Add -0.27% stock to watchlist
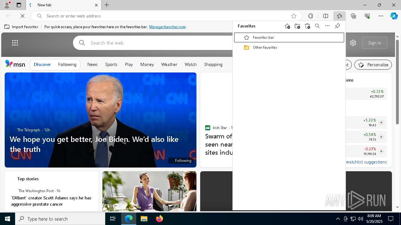 (x=381, y=151)
